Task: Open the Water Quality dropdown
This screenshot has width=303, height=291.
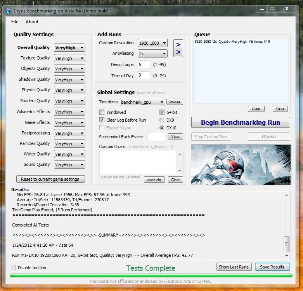Action: tap(69, 154)
